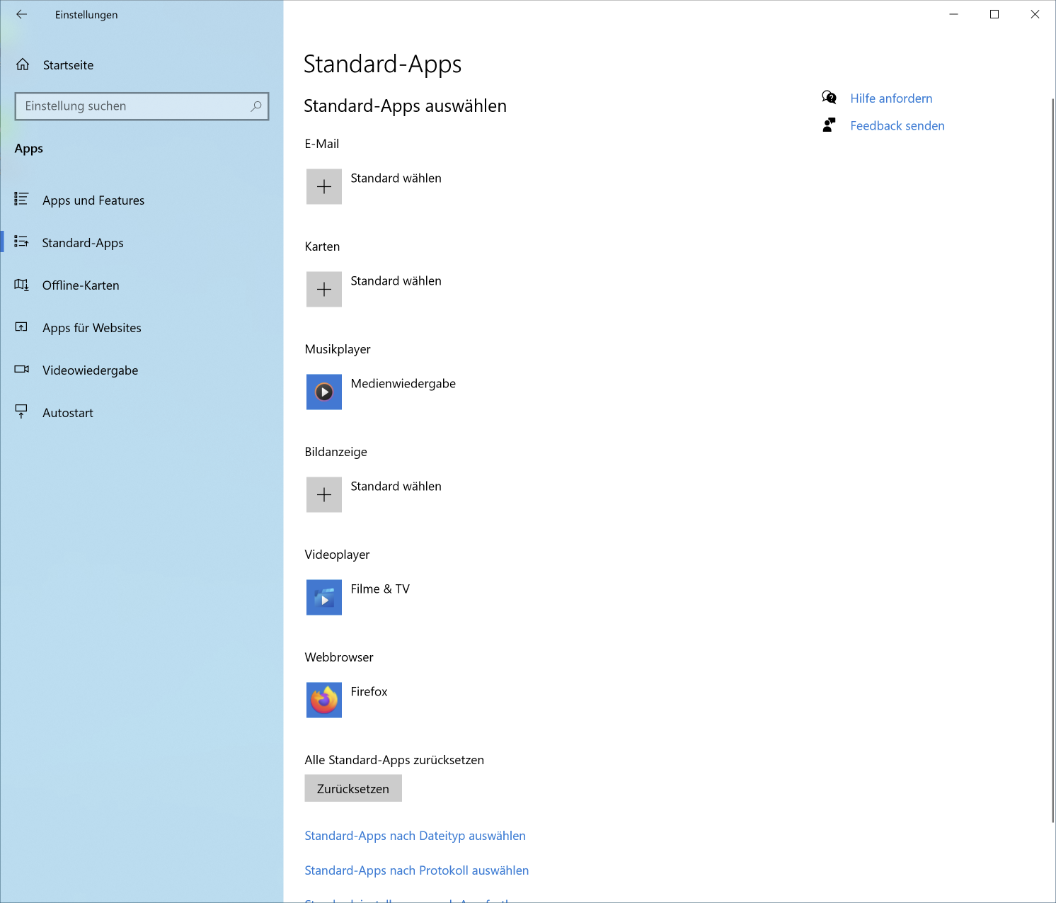The width and height of the screenshot is (1056, 903).
Task: Choose default Karten app plus icon
Action: 324,289
